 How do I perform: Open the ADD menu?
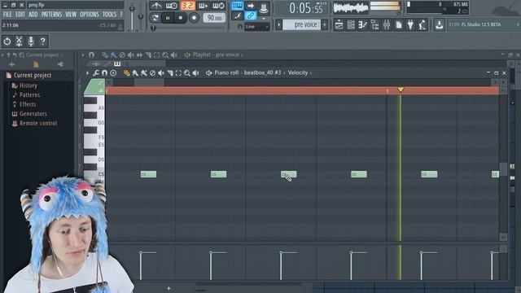click(33, 15)
